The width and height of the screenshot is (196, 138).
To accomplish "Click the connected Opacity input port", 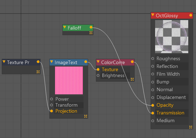I will [153, 105].
